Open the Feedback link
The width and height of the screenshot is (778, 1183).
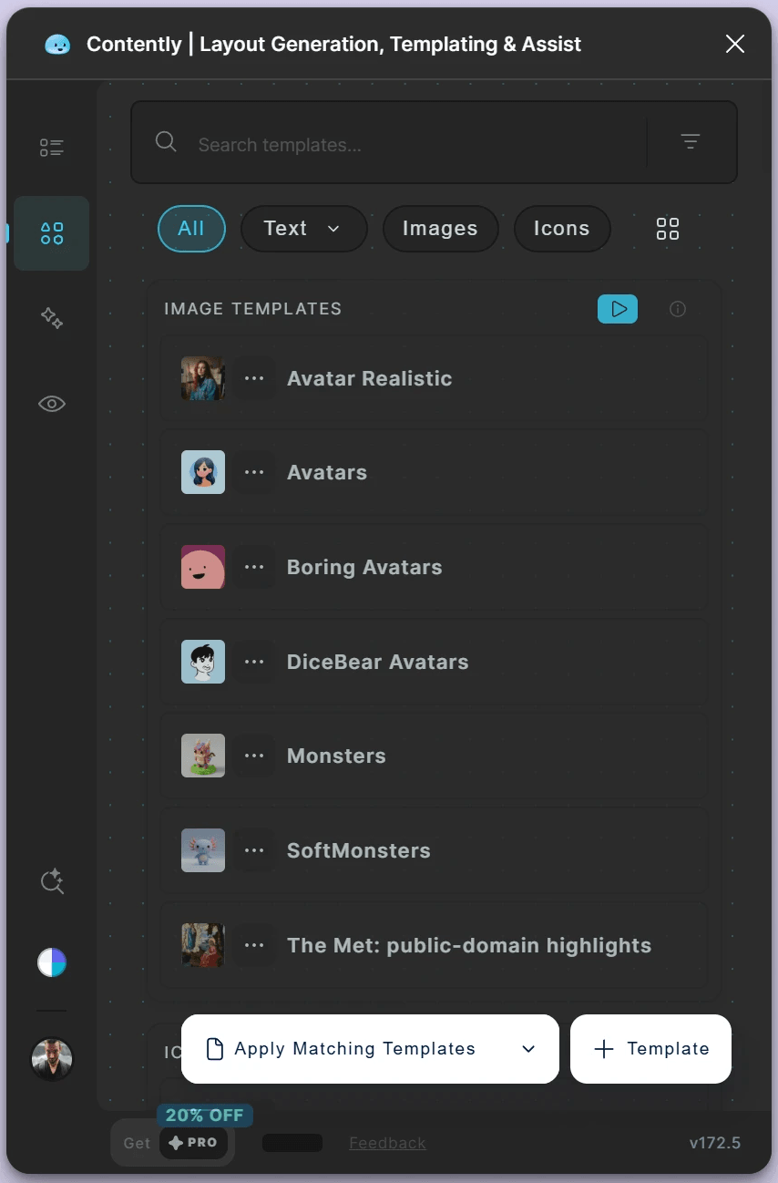point(387,1143)
